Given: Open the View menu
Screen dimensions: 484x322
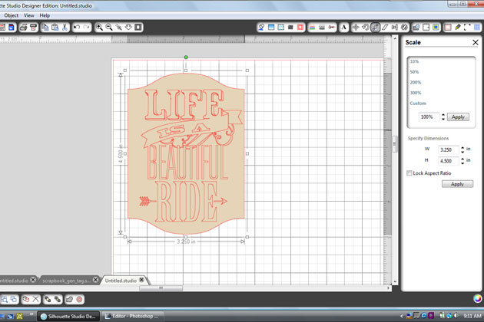Looking at the screenshot, I should pyautogui.click(x=28, y=15).
